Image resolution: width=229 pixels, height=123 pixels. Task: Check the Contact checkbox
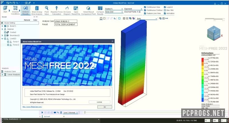(5, 32)
